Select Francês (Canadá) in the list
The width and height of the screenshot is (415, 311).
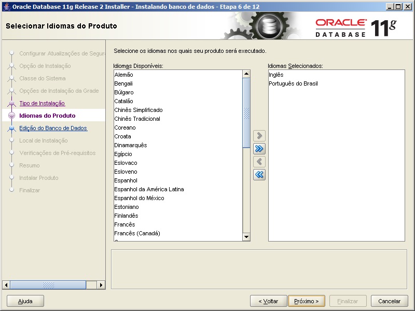click(x=178, y=233)
